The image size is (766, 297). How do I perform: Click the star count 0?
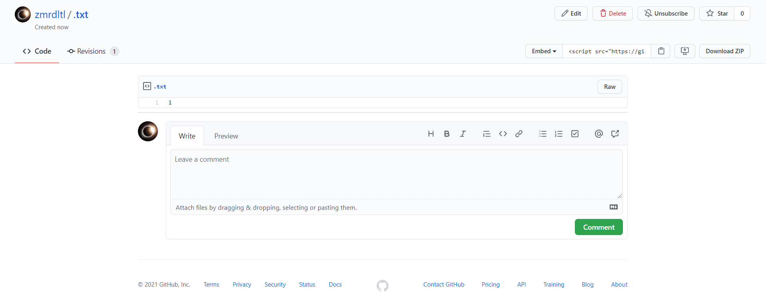click(742, 14)
